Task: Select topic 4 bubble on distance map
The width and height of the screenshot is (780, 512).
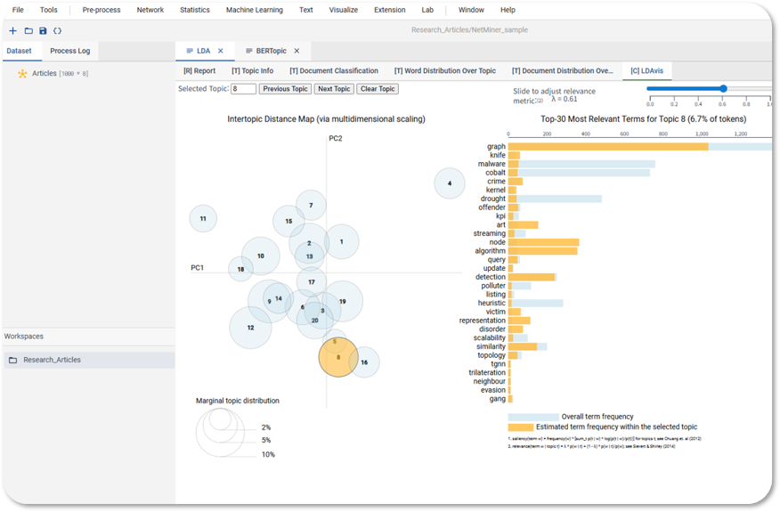Action: point(450,183)
